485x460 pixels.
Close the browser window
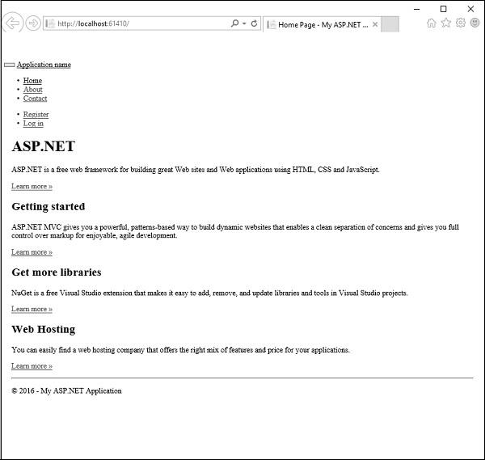click(470, 9)
